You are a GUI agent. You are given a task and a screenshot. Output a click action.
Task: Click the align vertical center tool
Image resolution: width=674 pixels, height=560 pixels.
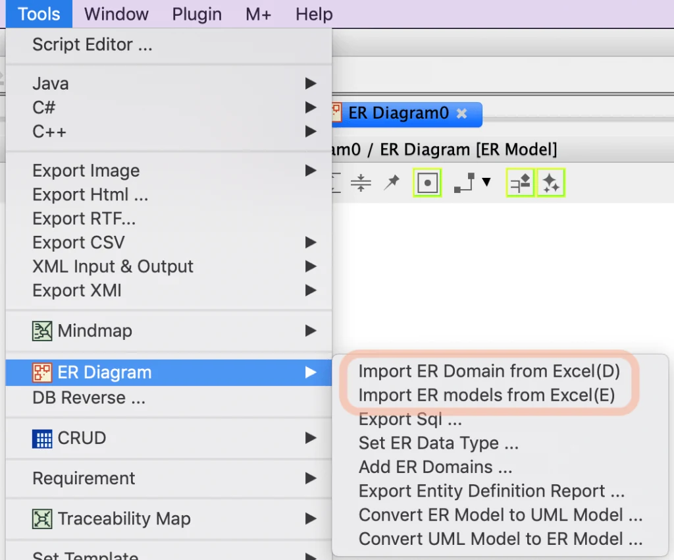(361, 182)
